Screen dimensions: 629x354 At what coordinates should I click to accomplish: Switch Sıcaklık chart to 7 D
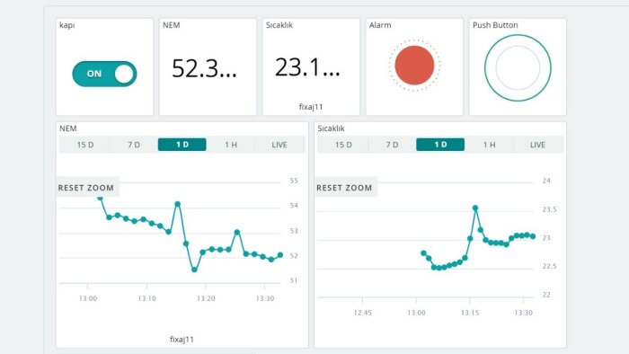392,145
